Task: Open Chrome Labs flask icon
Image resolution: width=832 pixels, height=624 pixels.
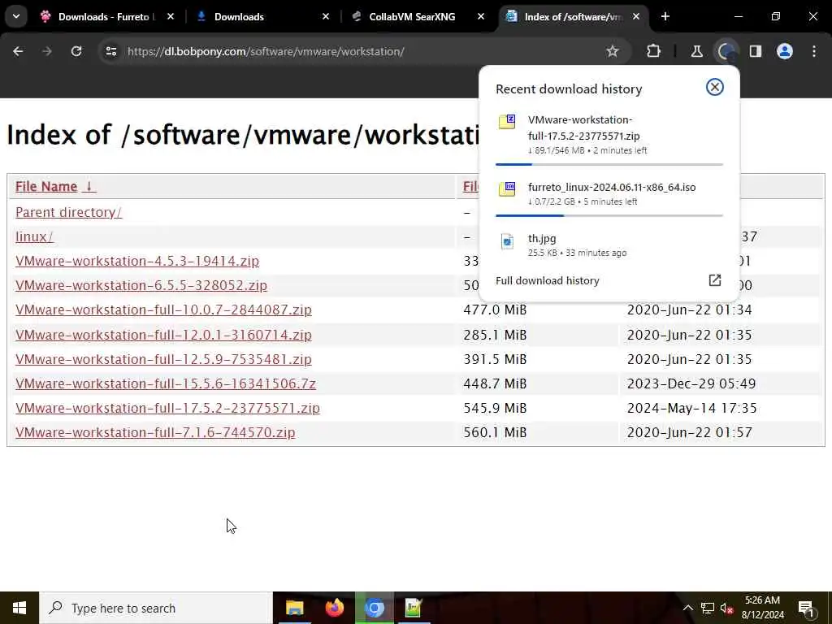Action: (x=696, y=51)
